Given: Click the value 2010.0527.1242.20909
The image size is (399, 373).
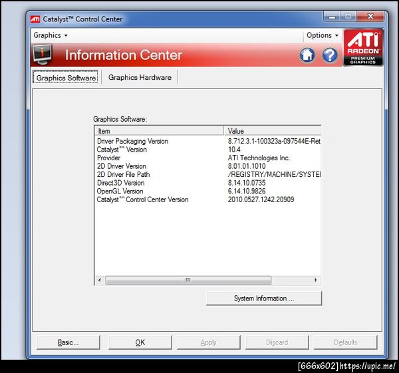Looking at the screenshot, I should pyautogui.click(x=261, y=199).
